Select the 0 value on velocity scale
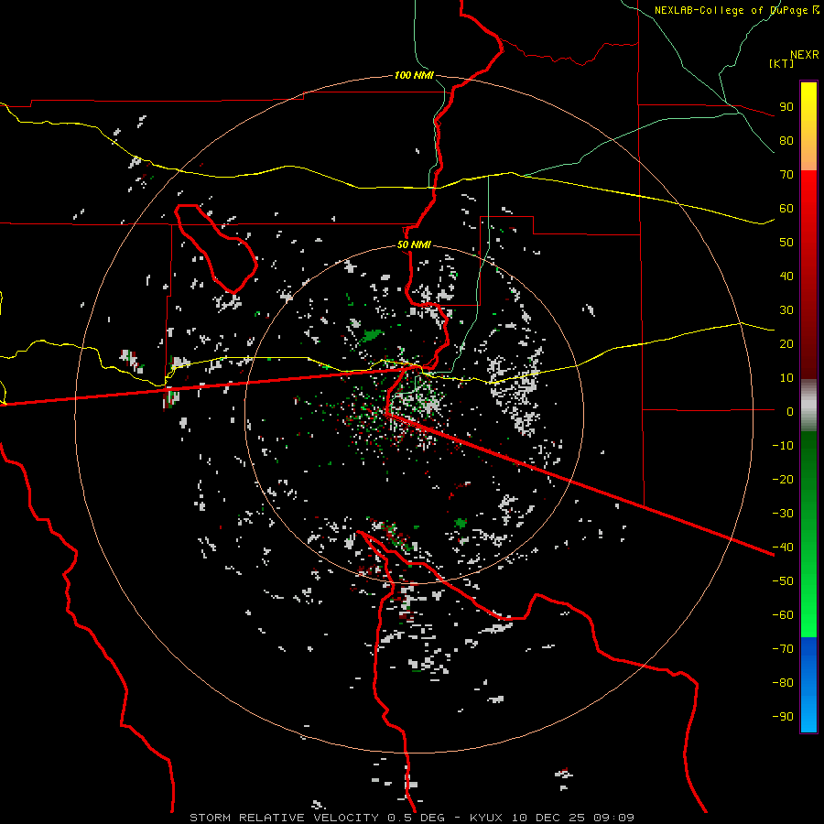The width and height of the screenshot is (824, 824). coord(790,412)
